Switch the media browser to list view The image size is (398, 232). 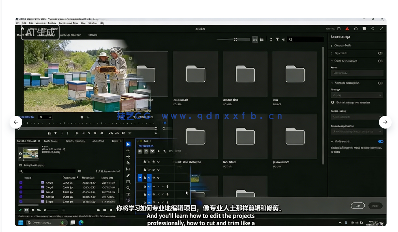point(262,39)
